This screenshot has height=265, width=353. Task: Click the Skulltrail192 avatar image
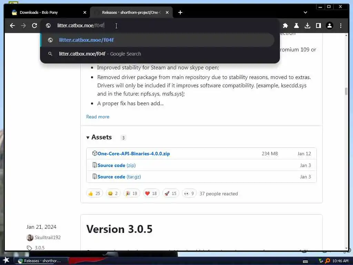click(30, 237)
